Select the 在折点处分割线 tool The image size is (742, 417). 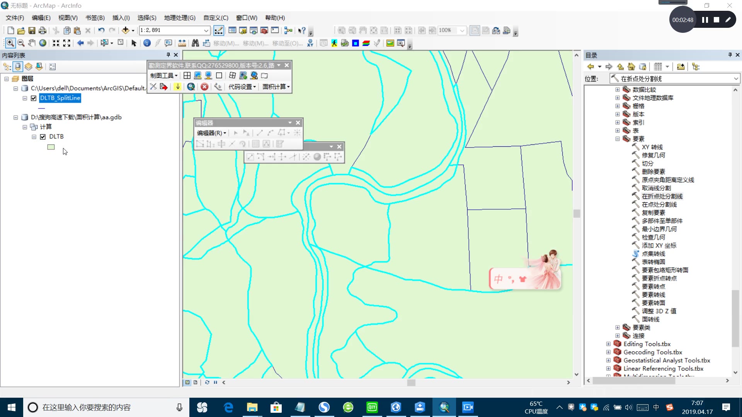click(662, 196)
